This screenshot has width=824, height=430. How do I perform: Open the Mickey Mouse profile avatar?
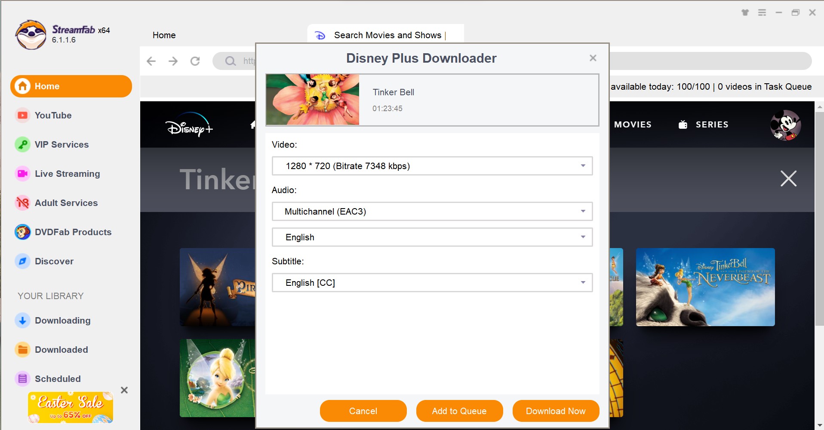pyautogui.click(x=785, y=125)
